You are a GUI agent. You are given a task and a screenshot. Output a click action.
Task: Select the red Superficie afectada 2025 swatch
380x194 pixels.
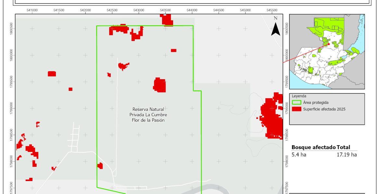click(x=297, y=109)
